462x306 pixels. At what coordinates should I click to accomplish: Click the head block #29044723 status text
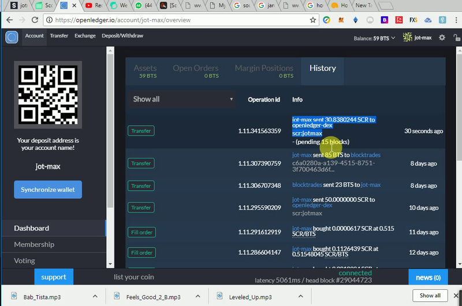[x=338, y=280]
